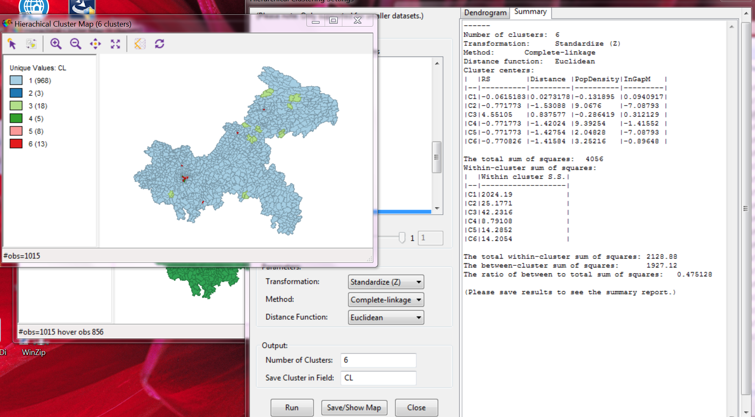This screenshot has height=417, width=755.
Task: Switch to the Dendrogram tab
Action: (485, 13)
